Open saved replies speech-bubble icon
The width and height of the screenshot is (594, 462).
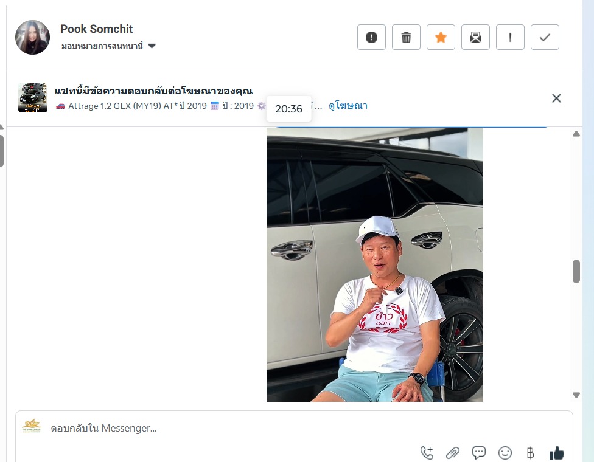click(479, 452)
